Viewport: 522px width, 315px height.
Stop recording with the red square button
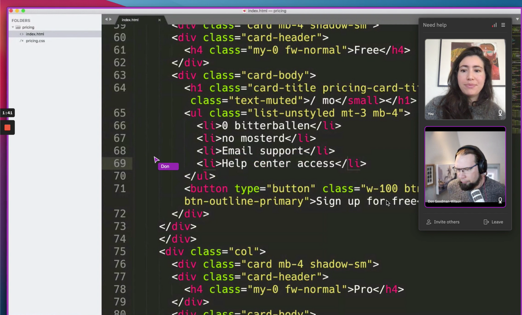[x=7, y=128]
